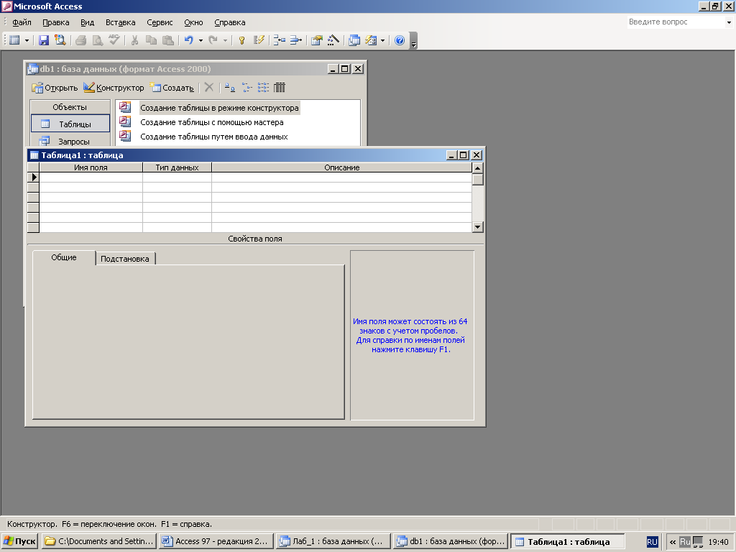736x552 pixels.
Task: Click the Delete Rows icon
Action: 295,40
